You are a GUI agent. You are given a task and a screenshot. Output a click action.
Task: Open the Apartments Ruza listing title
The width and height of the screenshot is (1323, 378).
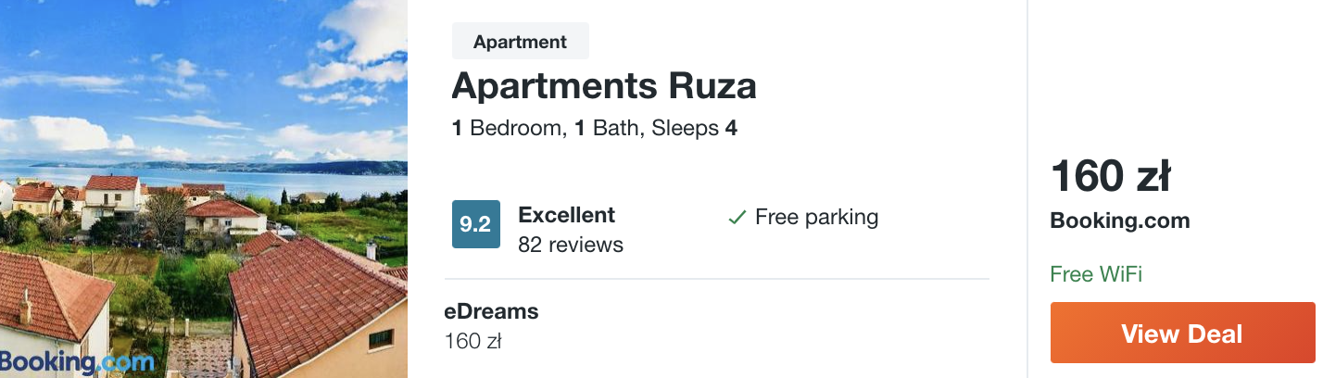click(604, 86)
